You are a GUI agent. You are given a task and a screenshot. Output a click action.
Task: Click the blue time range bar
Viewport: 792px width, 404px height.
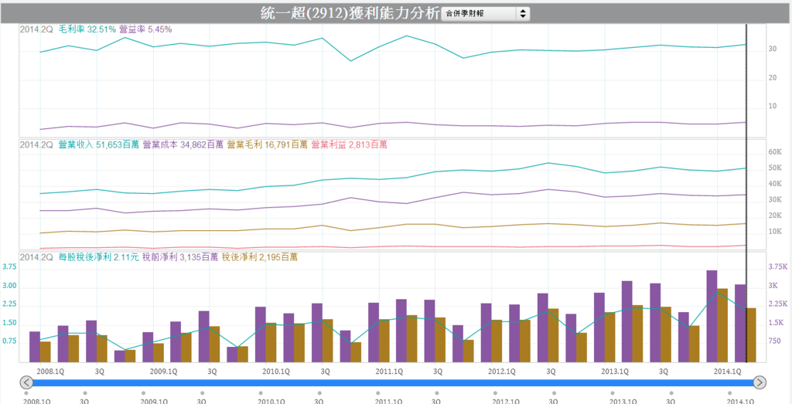click(392, 382)
